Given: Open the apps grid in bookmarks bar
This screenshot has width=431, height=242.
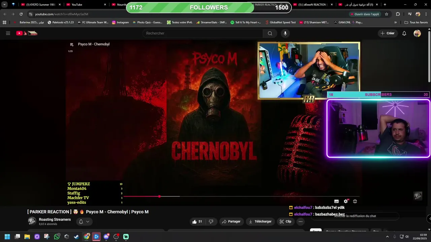Looking at the screenshot, I should point(4,23).
